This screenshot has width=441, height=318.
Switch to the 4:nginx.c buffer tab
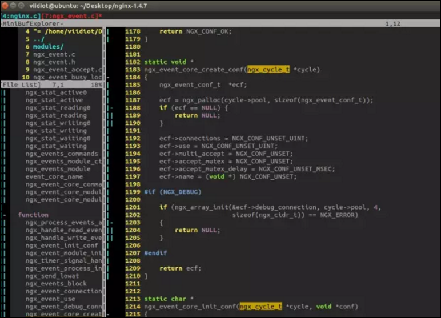[x=21, y=16]
